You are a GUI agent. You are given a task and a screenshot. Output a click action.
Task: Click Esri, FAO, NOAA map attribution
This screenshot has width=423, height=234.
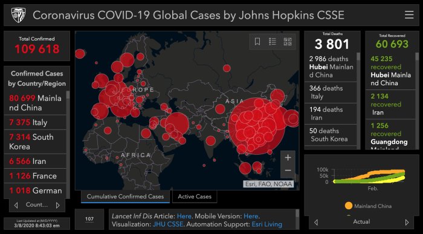point(269,184)
